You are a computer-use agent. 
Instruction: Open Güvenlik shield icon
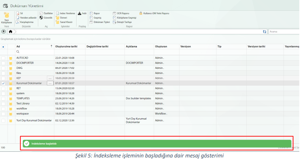click(x=41, y=17)
